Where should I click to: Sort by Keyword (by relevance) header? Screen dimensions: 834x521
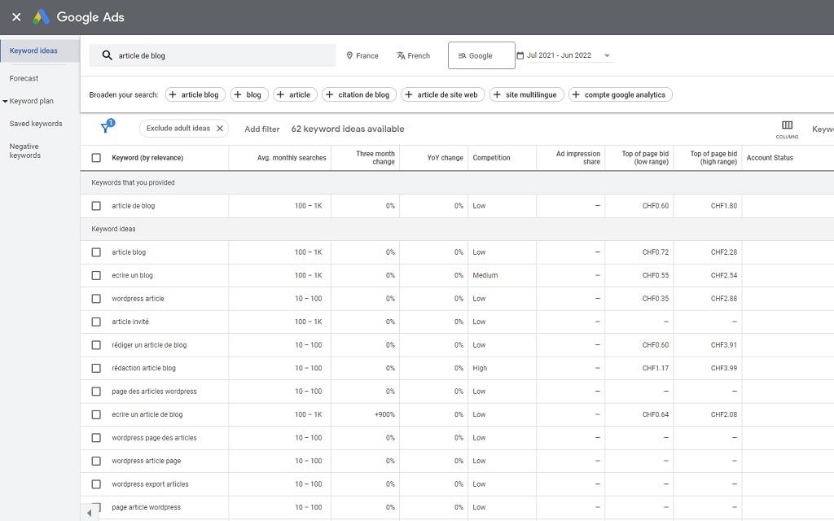147,158
